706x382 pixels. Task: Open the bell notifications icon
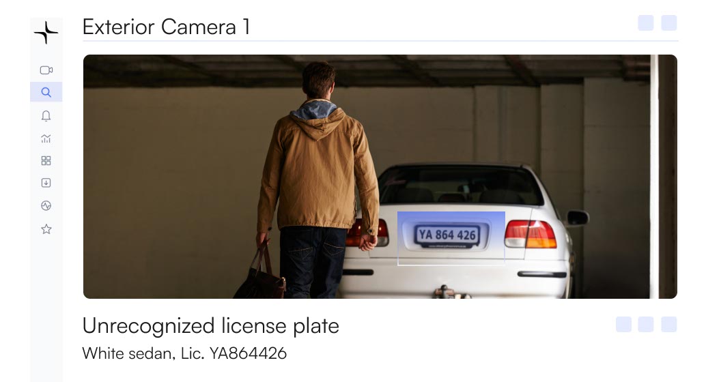click(46, 116)
